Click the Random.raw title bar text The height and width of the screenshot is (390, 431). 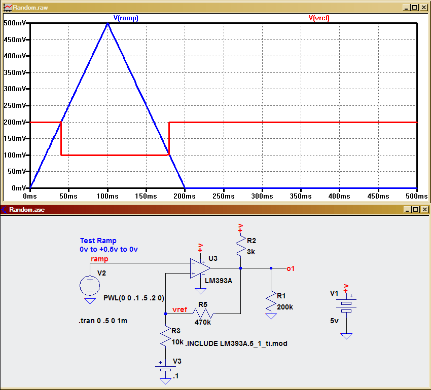(x=30, y=8)
